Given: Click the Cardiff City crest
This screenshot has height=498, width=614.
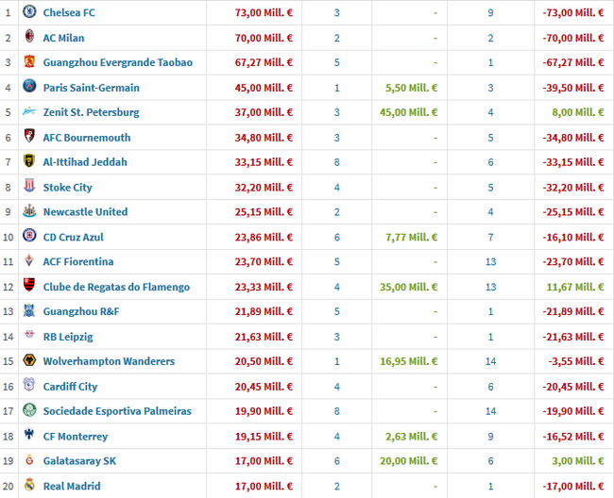Looking at the screenshot, I should coord(29,385).
